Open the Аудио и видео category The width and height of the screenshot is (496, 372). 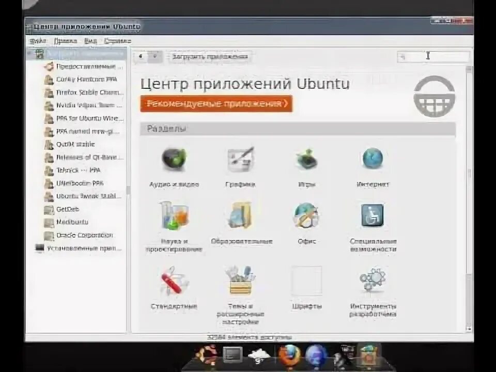tap(174, 167)
